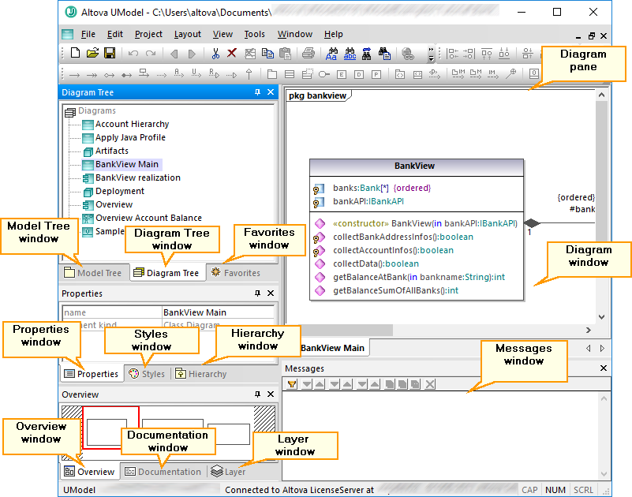
Task: Click the Print toolbar icon
Action: pos(309,54)
